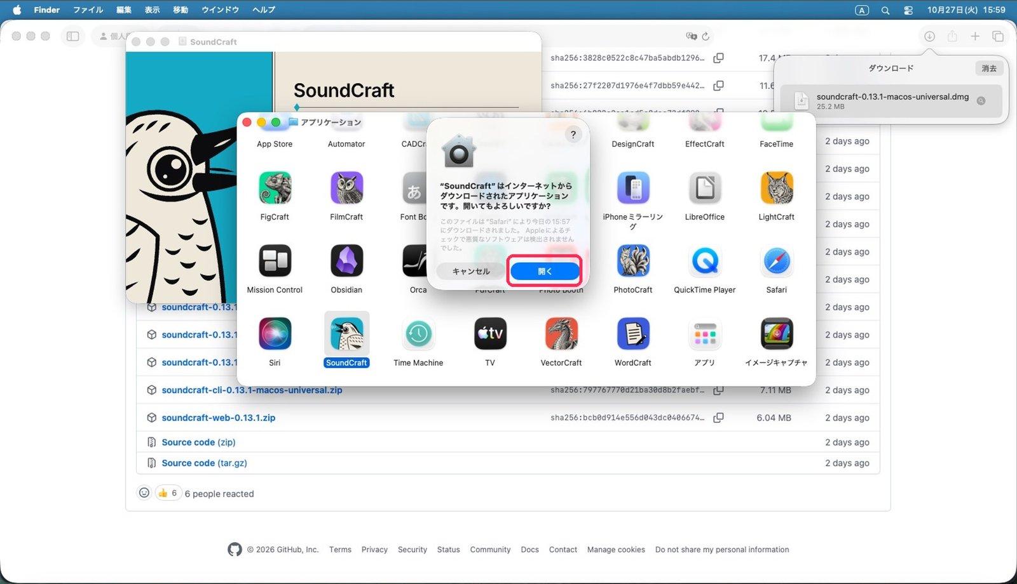Open Safari compass icon
The image size is (1017, 584).
[777, 261]
